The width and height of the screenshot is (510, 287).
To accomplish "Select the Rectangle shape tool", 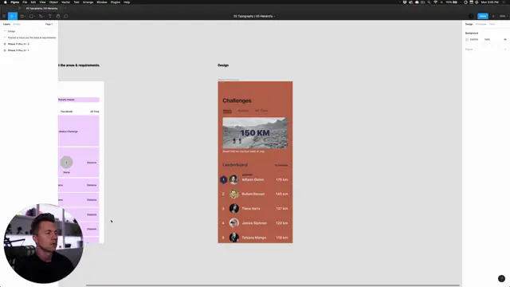I will click(x=32, y=16).
